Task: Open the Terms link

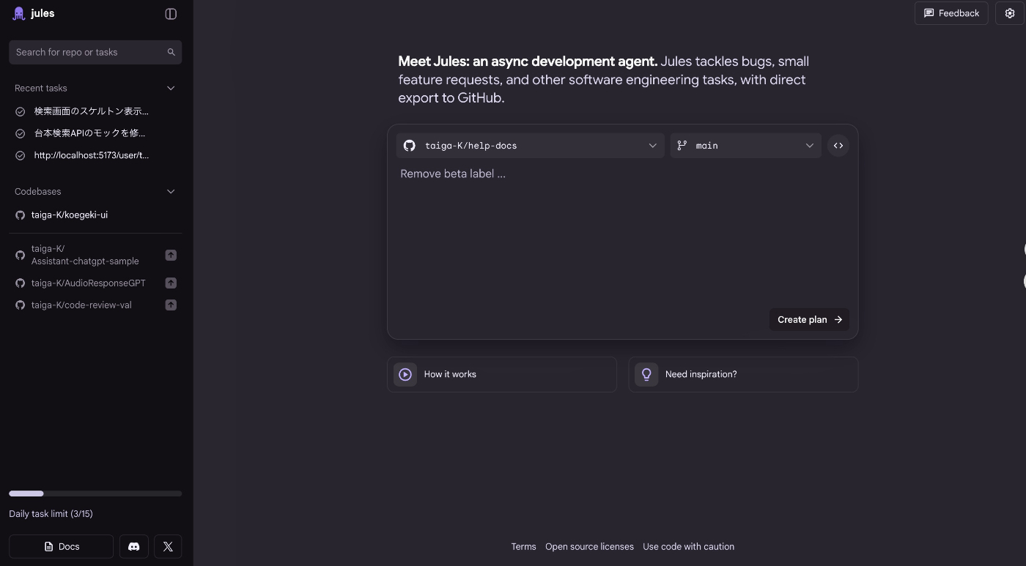Action: pyautogui.click(x=523, y=546)
